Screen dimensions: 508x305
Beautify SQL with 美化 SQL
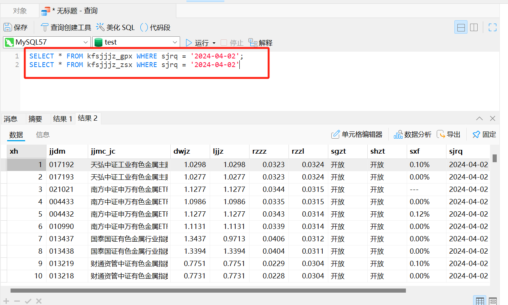click(x=115, y=27)
